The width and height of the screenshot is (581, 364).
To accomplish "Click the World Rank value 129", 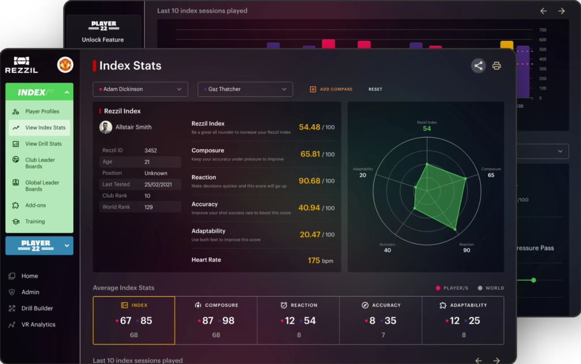I will click(x=149, y=207).
